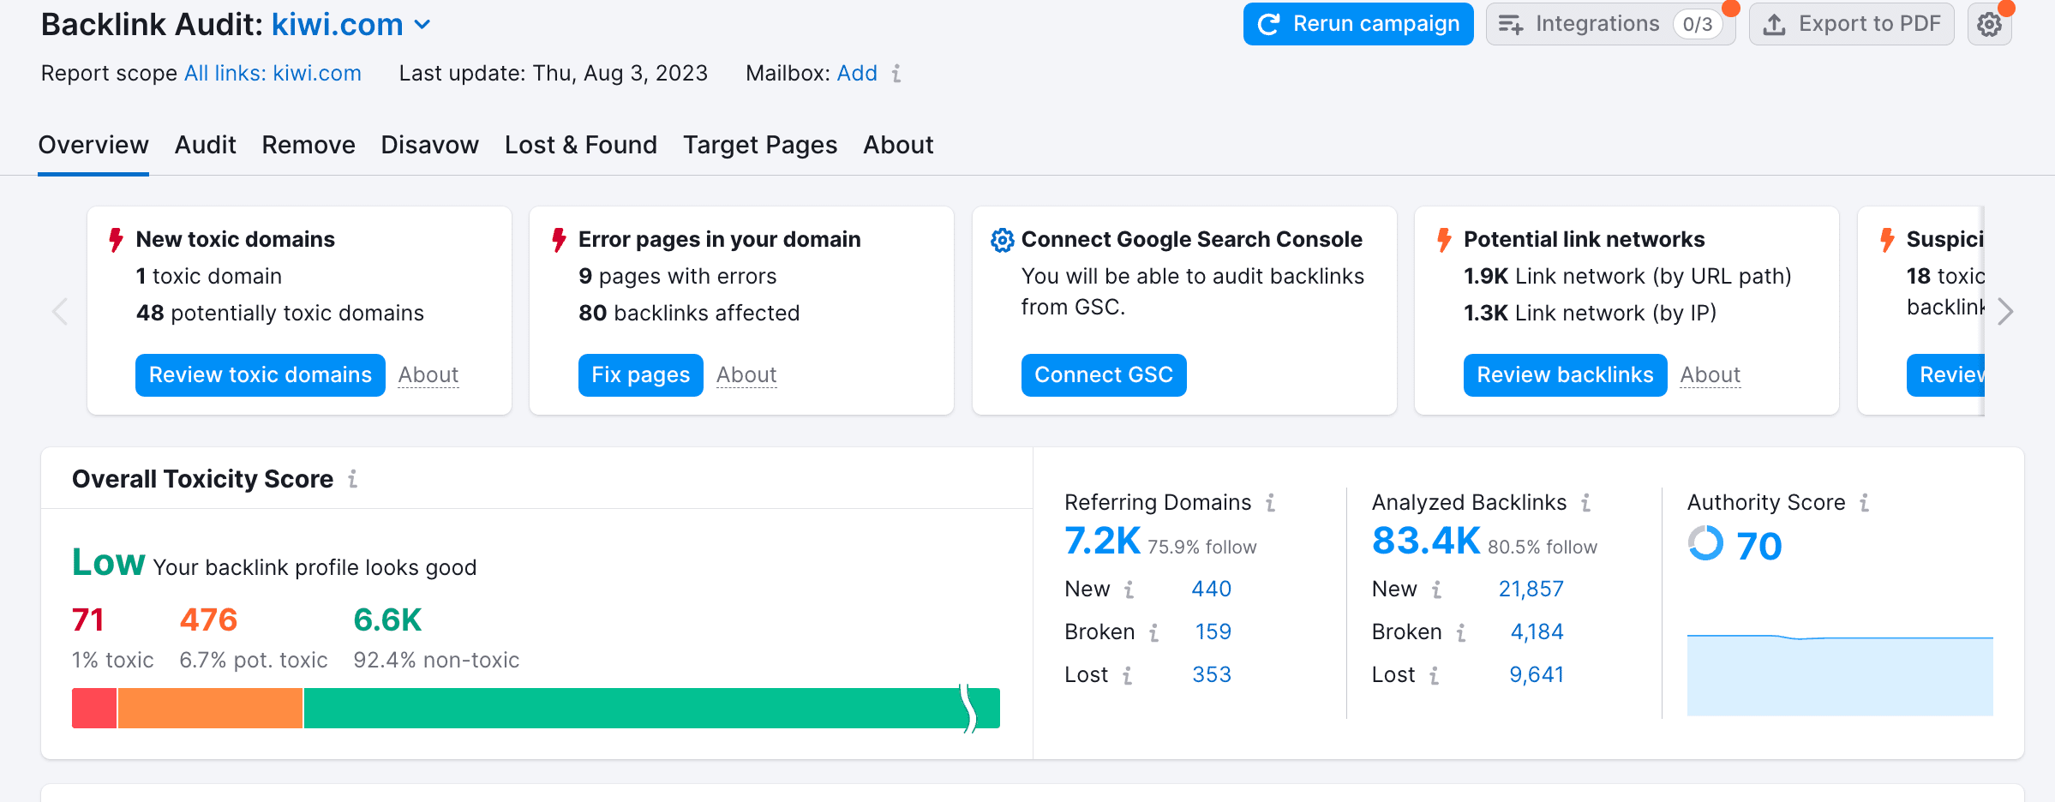This screenshot has width=2055, height=802.
Task: Open Analyzed Backlinks info icon
Action: (1586, 503)
